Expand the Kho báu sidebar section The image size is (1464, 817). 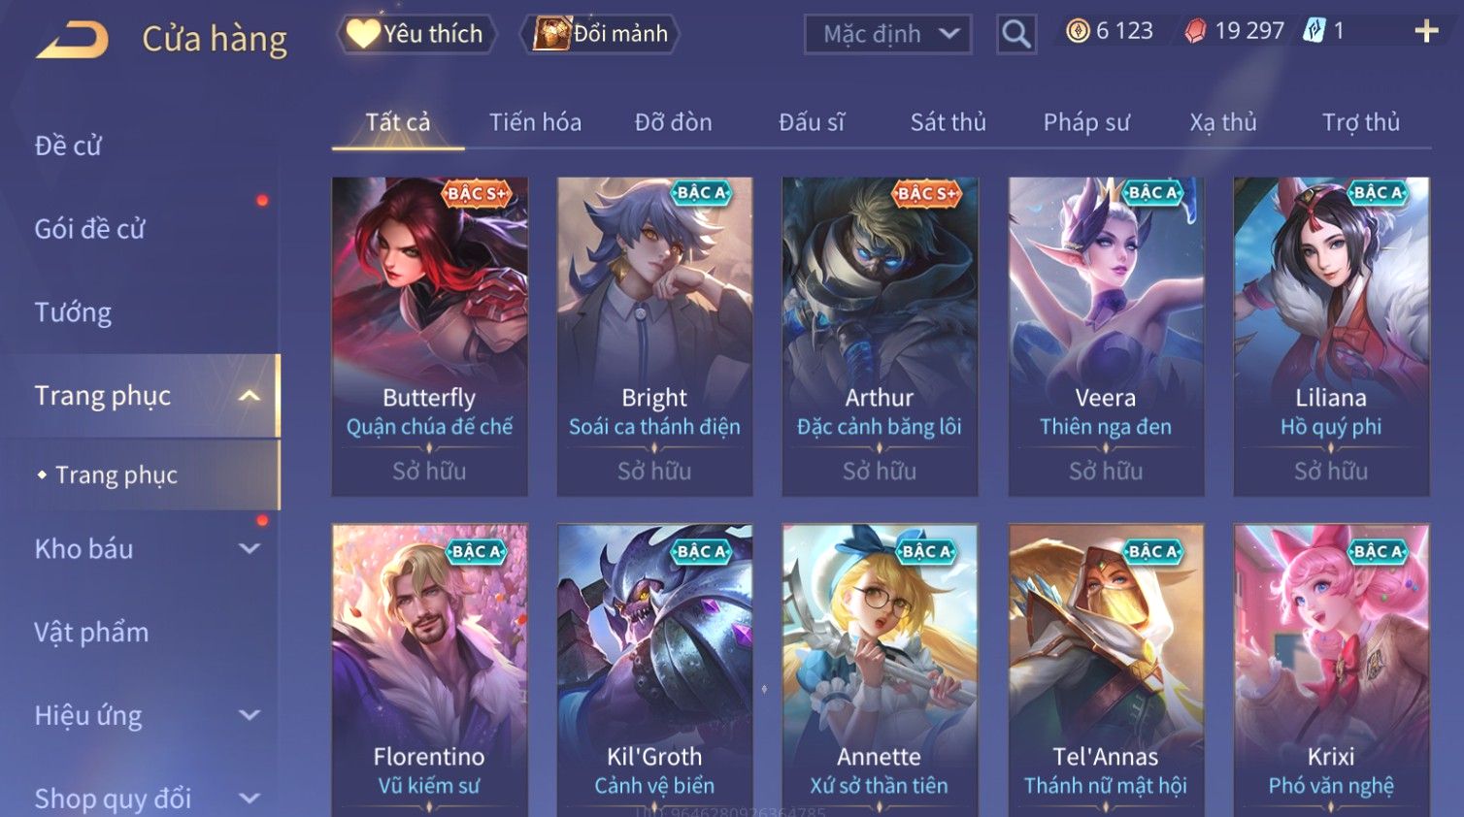pos(250,548)
